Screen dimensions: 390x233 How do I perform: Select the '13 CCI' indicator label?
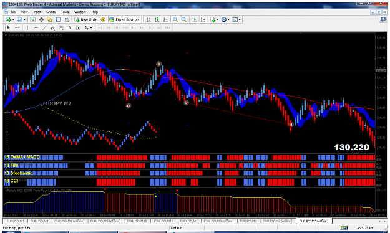click(x=11, y=181)
